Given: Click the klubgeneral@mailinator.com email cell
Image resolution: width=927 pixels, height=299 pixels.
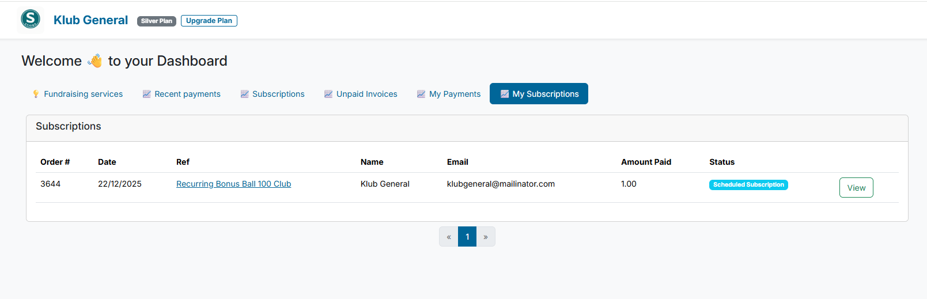Looking at the screenshot, I should tap(501, 184).
